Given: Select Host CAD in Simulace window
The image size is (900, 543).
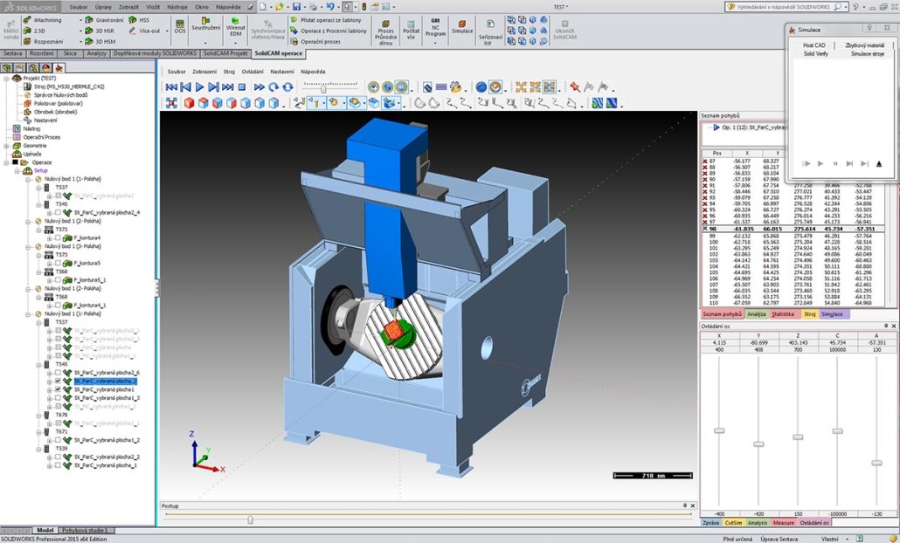Looking at the screenshot, I should tap(813, 45).
